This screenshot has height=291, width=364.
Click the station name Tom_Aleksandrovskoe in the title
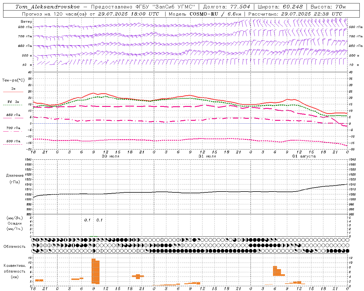point(48,7)
